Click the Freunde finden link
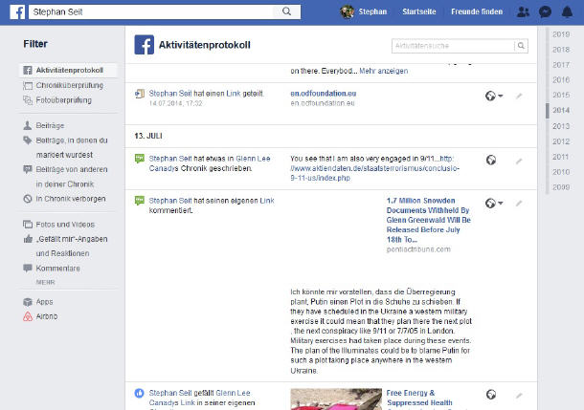The width and height of the screenshot is (584, 410). pyautogui.click(x=478, y=11)
